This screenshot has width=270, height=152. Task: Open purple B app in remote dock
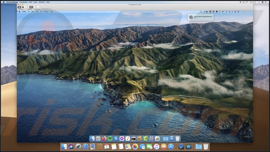click(151, 138)
